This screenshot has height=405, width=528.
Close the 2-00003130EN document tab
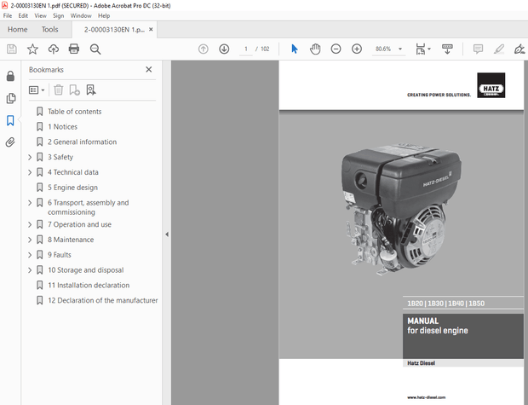pos(151,29)
